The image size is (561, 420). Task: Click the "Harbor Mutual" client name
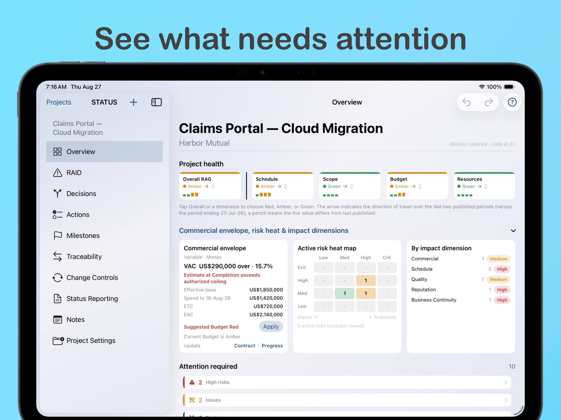pyautogui.click(x=204, y=143)
